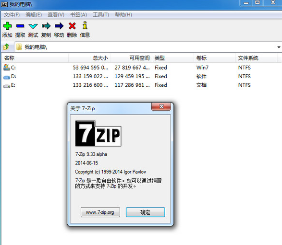The image size is (282, 245).
Task: Click NTFS in E: row
Action: click(244, 85)
